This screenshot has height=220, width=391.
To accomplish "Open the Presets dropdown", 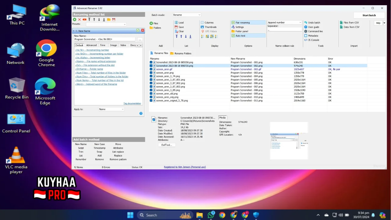I will click(106, 24).
